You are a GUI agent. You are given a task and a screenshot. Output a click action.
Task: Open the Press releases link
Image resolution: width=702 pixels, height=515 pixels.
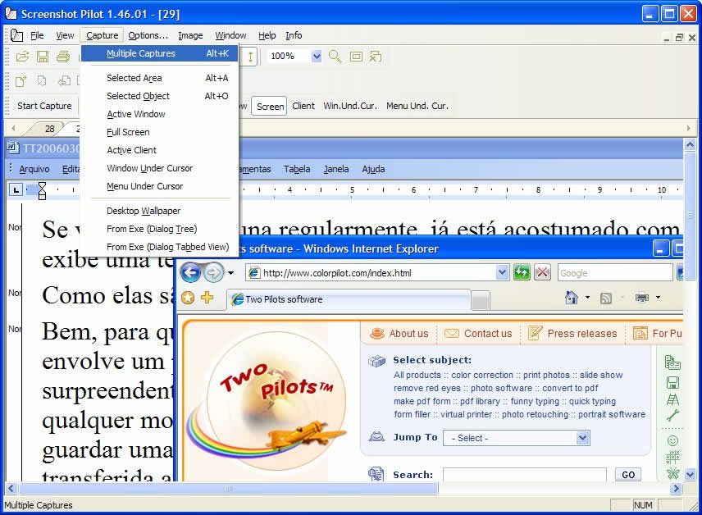(x=582, y=334)
